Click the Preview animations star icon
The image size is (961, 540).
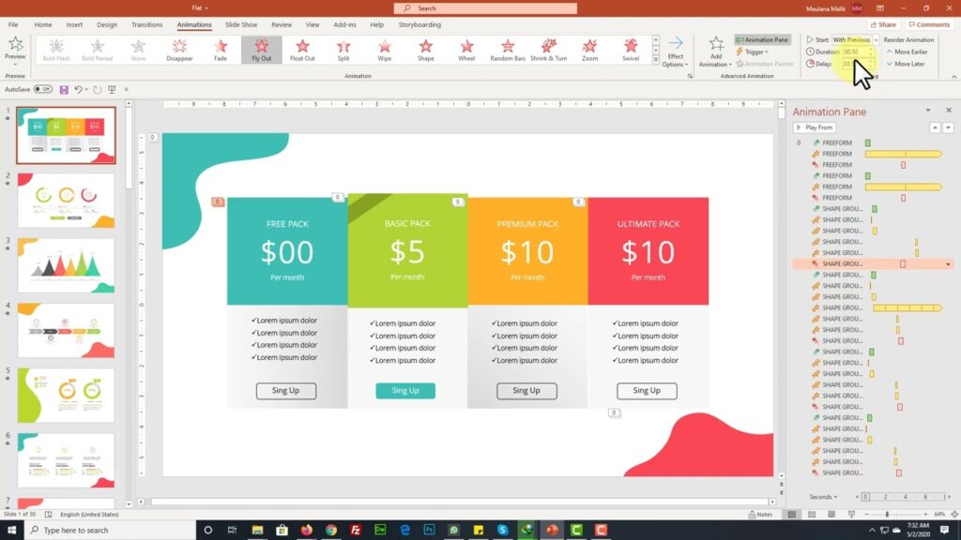click(15, 44)
